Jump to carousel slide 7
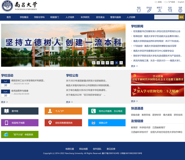The height and width of the screenshot is (160, 185). [x=121, y=63]
